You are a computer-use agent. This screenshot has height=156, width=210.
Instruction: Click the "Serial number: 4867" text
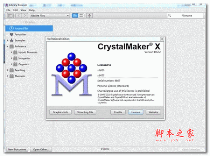point(109,80)
